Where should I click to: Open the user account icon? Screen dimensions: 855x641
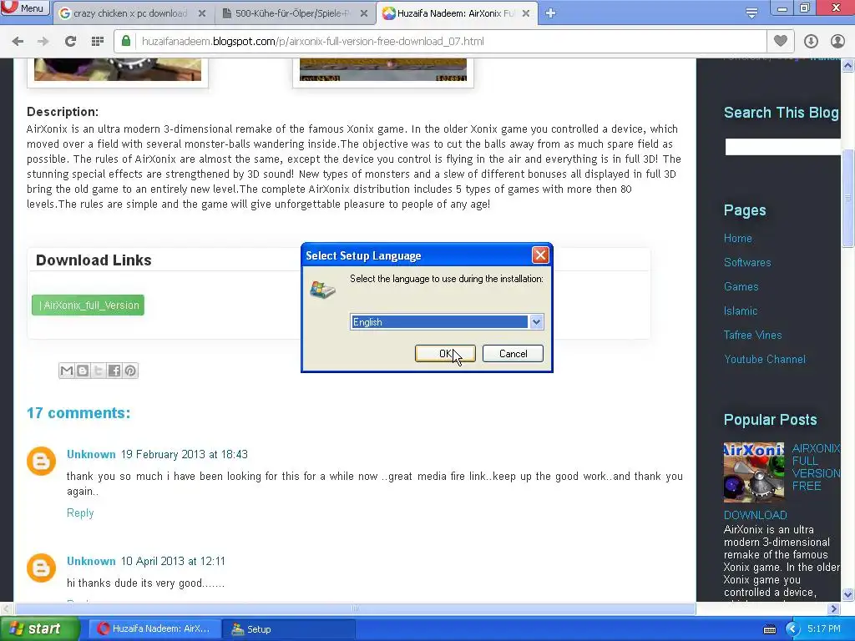[837, 42]
